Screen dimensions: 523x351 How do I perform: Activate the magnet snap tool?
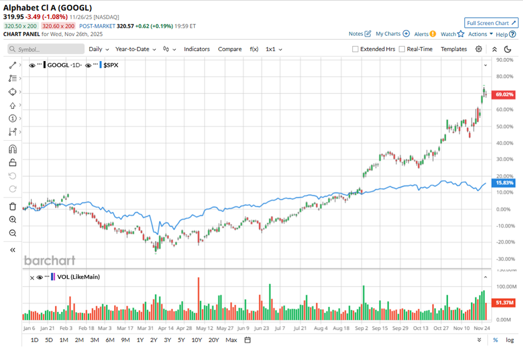pos(13,149)
